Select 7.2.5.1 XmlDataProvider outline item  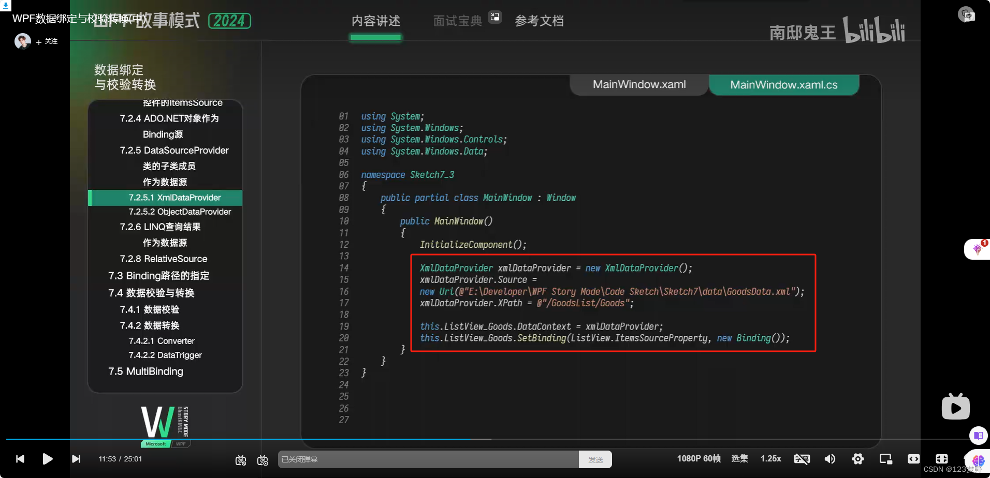[166, 198]
